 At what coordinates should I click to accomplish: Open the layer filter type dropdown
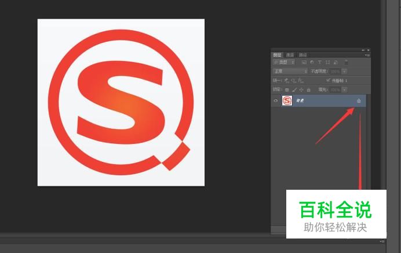(284, 62)
